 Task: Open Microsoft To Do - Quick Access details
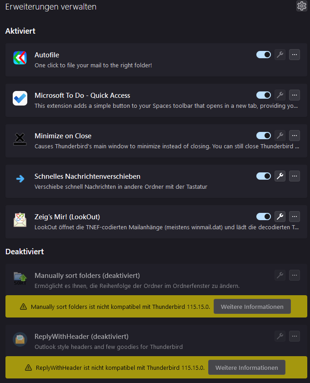(82, 96)
